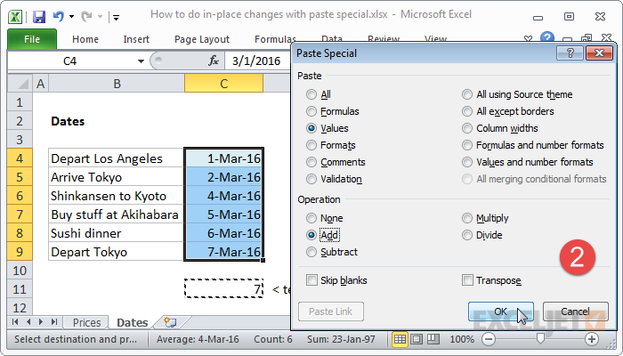The height and width of the screenshot is (356, 623).
Task: Click the Sushi dinner cell
Action: 117,233
